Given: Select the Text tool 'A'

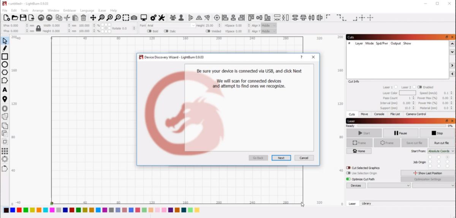Looking at the screenshot, I should click(x=5, y=90).
